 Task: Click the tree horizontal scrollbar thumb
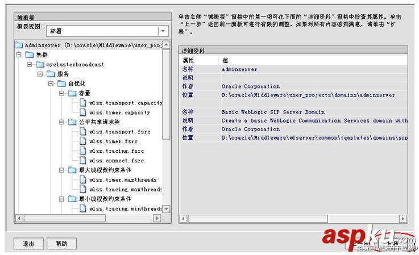click(x=65, y=218)
